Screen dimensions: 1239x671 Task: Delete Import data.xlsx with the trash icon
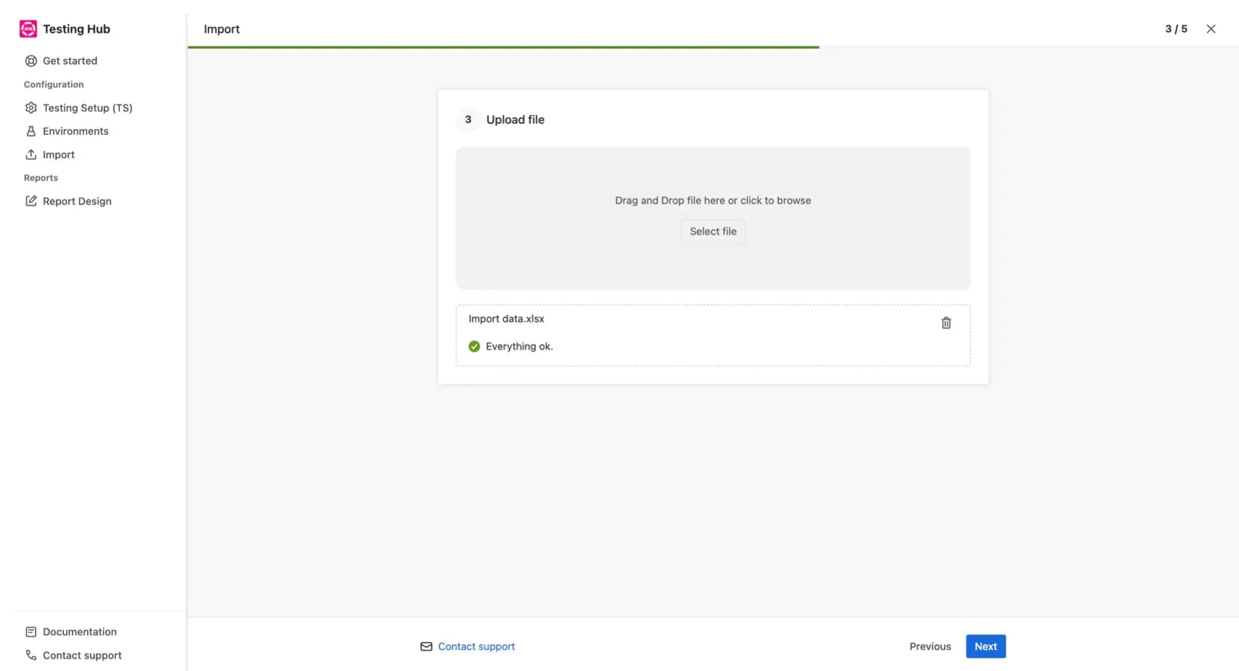click(945, 322)
